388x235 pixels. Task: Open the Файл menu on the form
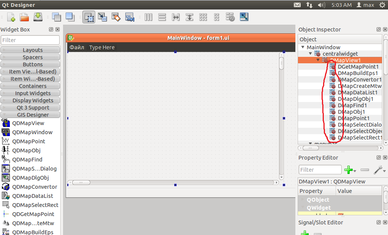point(77,47)
